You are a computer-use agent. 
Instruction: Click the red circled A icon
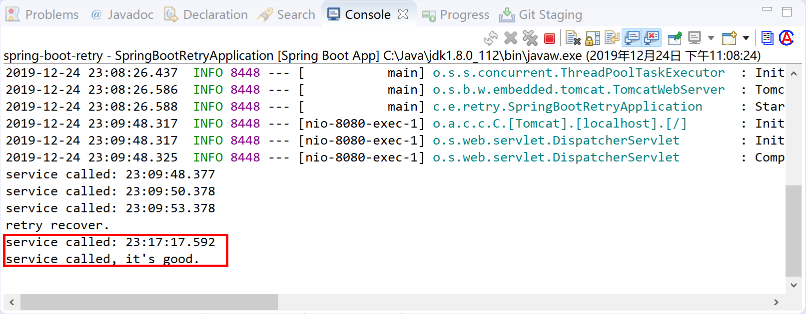787,38
